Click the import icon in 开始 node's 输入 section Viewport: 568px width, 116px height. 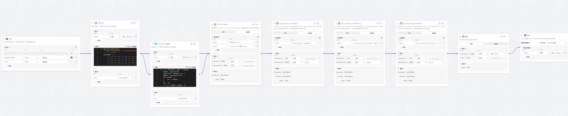(76, 47)
